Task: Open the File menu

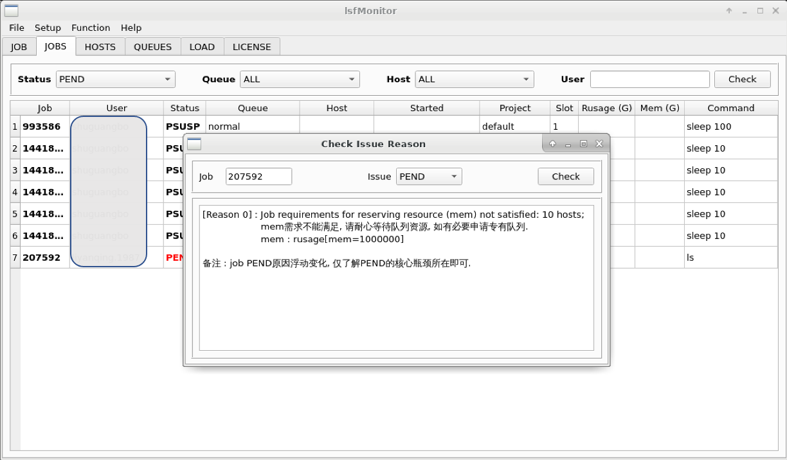Action: [x=16, y=28]
